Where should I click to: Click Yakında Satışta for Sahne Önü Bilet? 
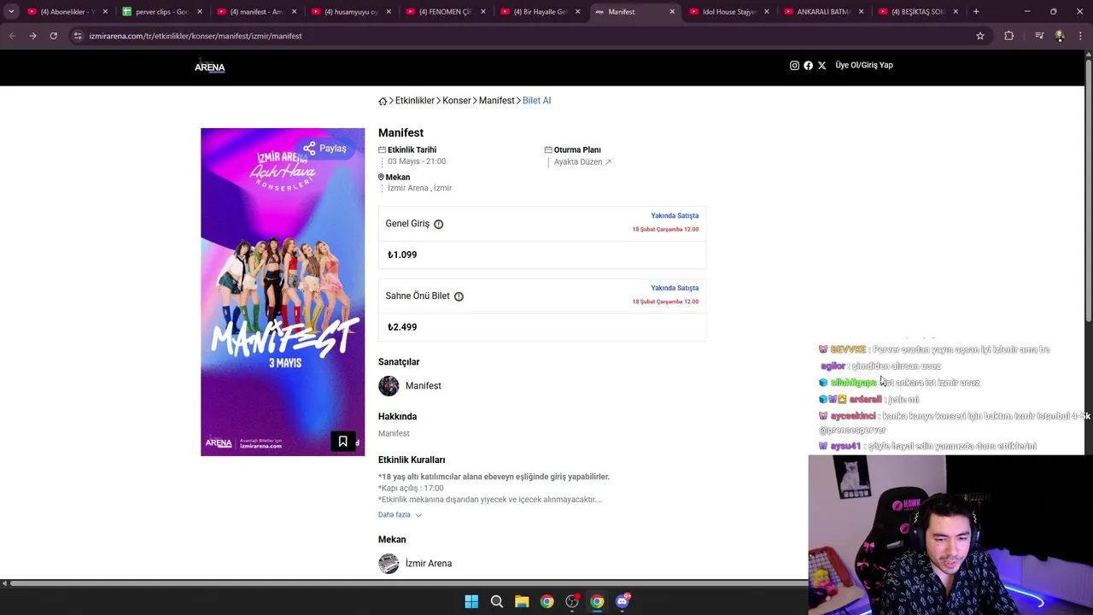point(675,288)
